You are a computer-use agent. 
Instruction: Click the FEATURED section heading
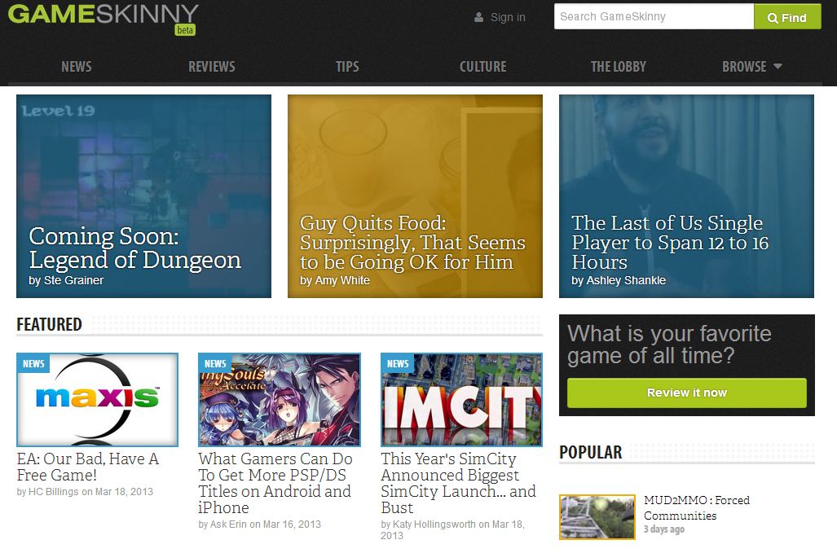coord(49,324)
